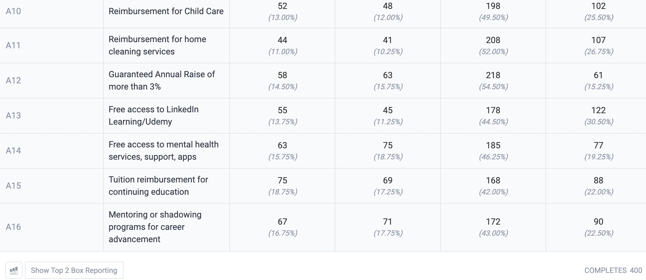Select Free access to LinkedIn Learning/Udemy label
This screenshot has height=280, width=646.
click(x=154, y=116)
